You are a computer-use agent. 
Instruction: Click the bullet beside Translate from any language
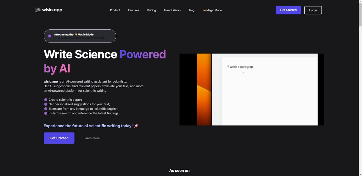tap(46, 109)
